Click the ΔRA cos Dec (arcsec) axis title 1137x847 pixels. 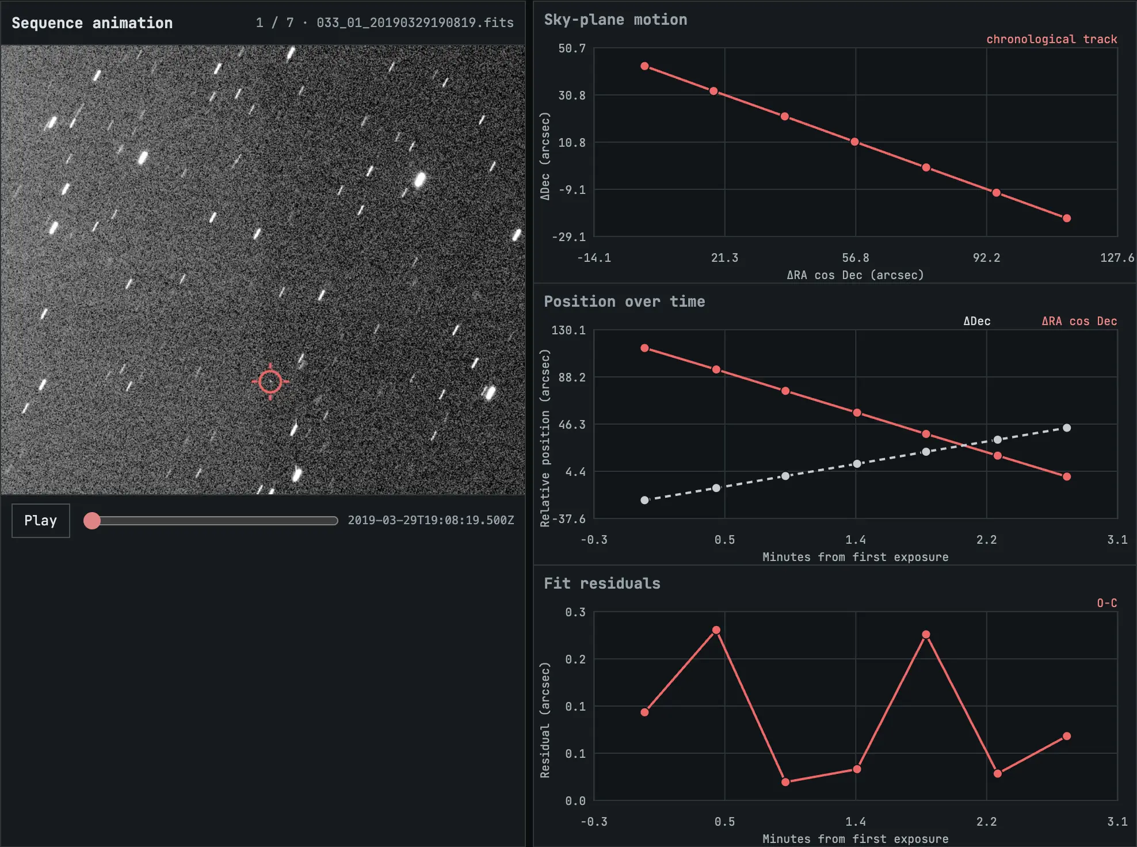coord(855,275)
